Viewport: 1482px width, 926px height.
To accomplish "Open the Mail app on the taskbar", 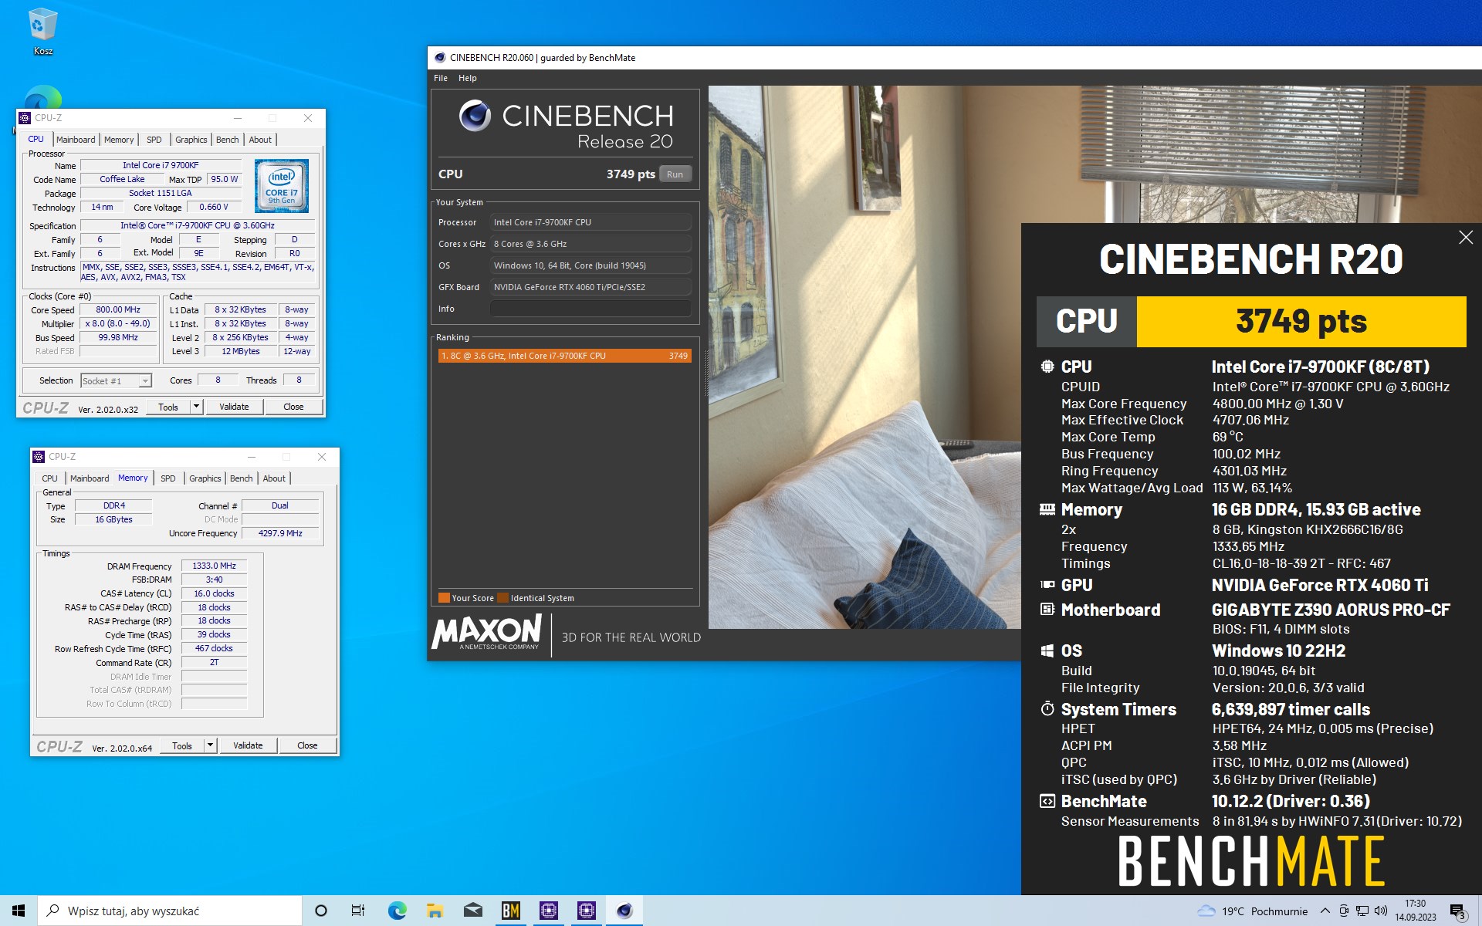I will tap(472, 911).
